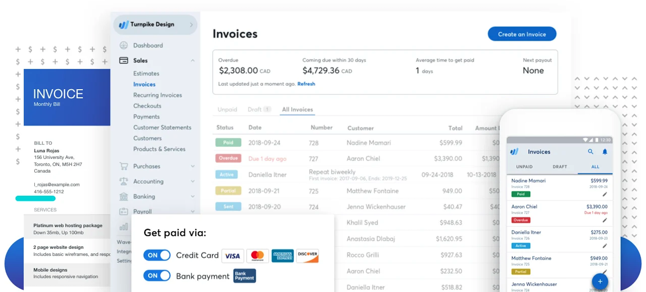646x292 pixels.
Task: Click the Refresh link
Action: pyautogui.click(x=306, y=84)
